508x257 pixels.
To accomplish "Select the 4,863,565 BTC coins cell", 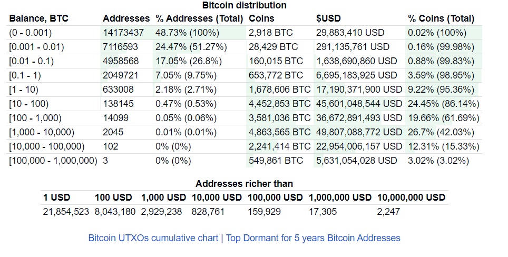I will click(x=279, y=132).
